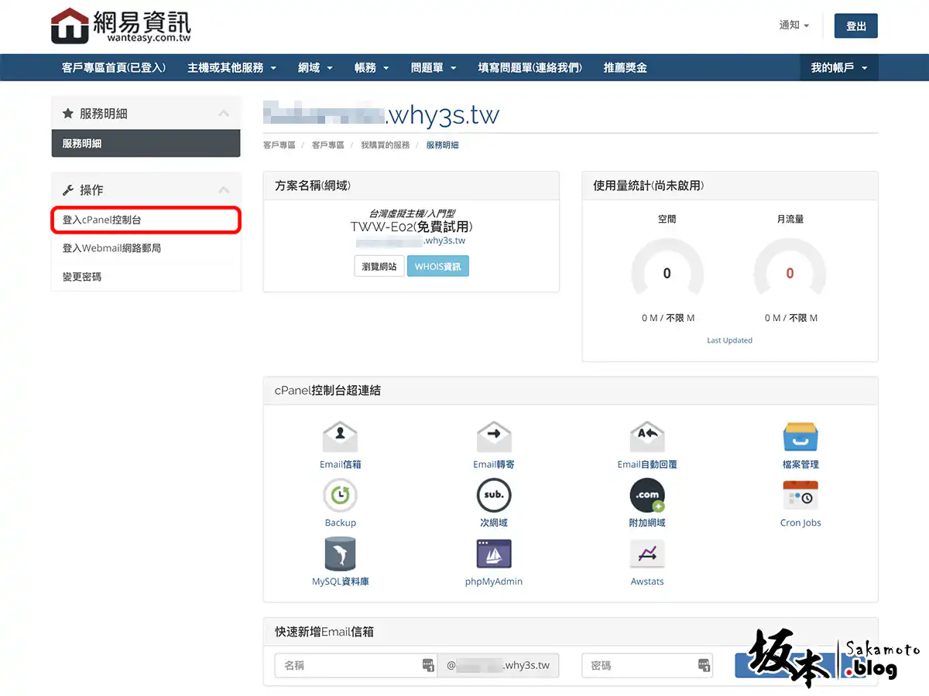Viewport: 929px width, 696px height.
Task: Open the 檔案管理 file manager icon
Action: [x=800, y=438]
